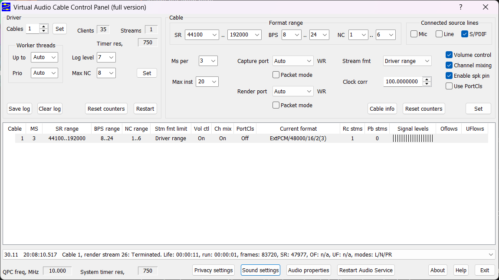Expand the Log level dropdown
This screenshot has height=280, width=499.
pos(106,57)
